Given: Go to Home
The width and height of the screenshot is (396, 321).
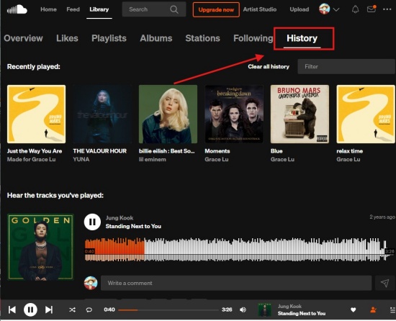Looking at the screenshot, I should (x=48, y=9).
